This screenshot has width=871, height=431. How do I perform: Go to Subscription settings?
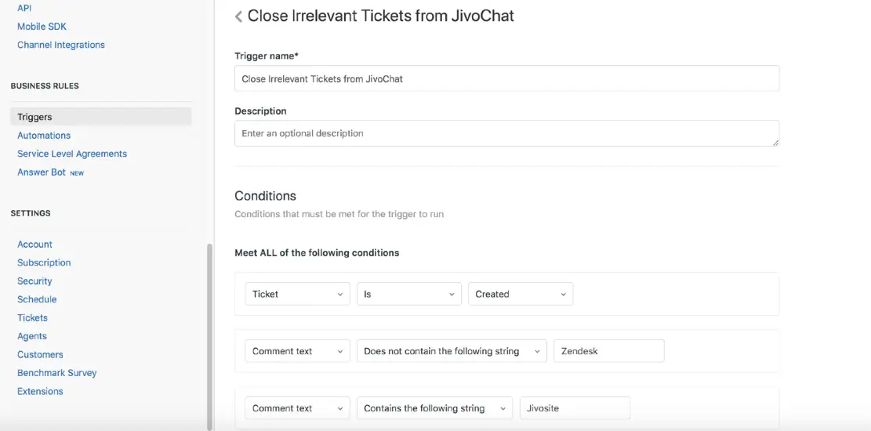coord(44,263)
